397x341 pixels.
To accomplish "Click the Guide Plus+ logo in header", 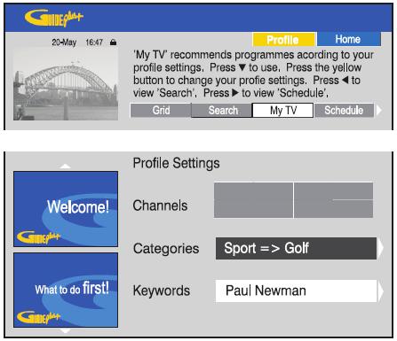I will tap(53, 18).
